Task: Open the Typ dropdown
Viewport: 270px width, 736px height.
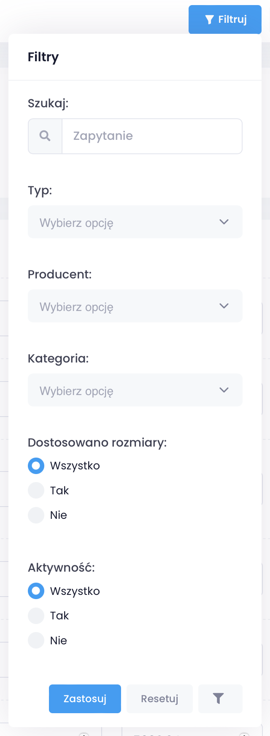Action: click(127, 222)
